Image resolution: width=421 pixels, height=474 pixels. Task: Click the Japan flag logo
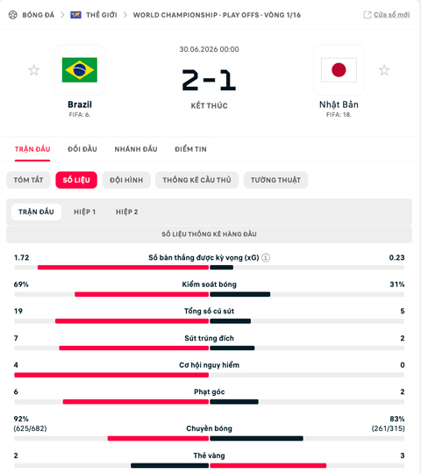tap(339, 70)
